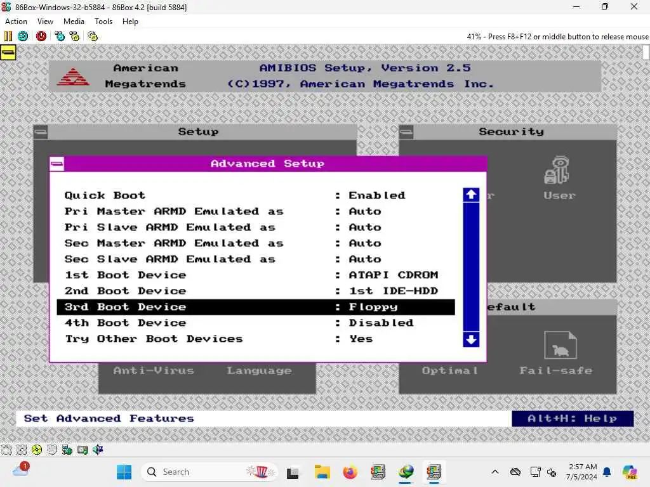Screen dimensions: 650x487
Task: Select Sec Slave ARMD Emulated as
Action: pos(256,259)
